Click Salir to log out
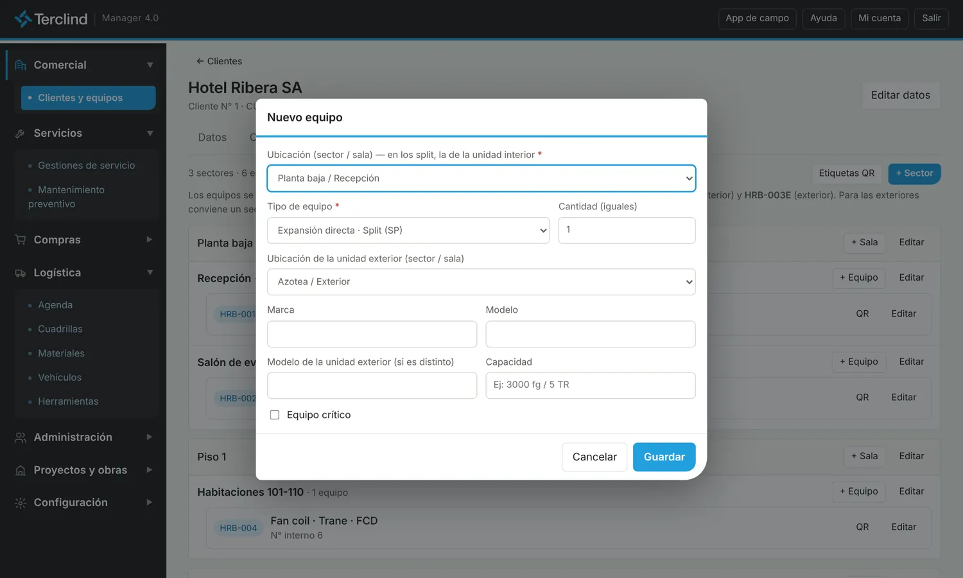This screenshot has width=963, height=578. (932, 19)
